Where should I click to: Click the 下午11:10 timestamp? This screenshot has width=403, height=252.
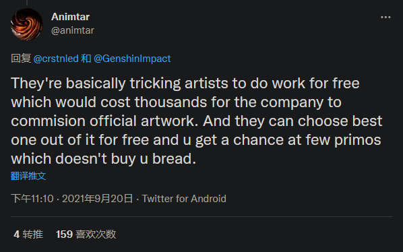click(32, 199)
